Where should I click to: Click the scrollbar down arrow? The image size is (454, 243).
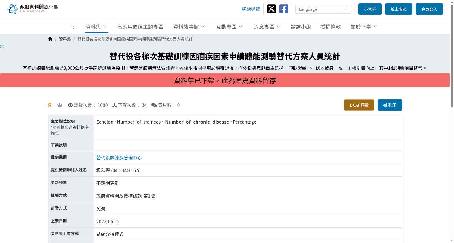pyautogui.click(x=452, y=240)
